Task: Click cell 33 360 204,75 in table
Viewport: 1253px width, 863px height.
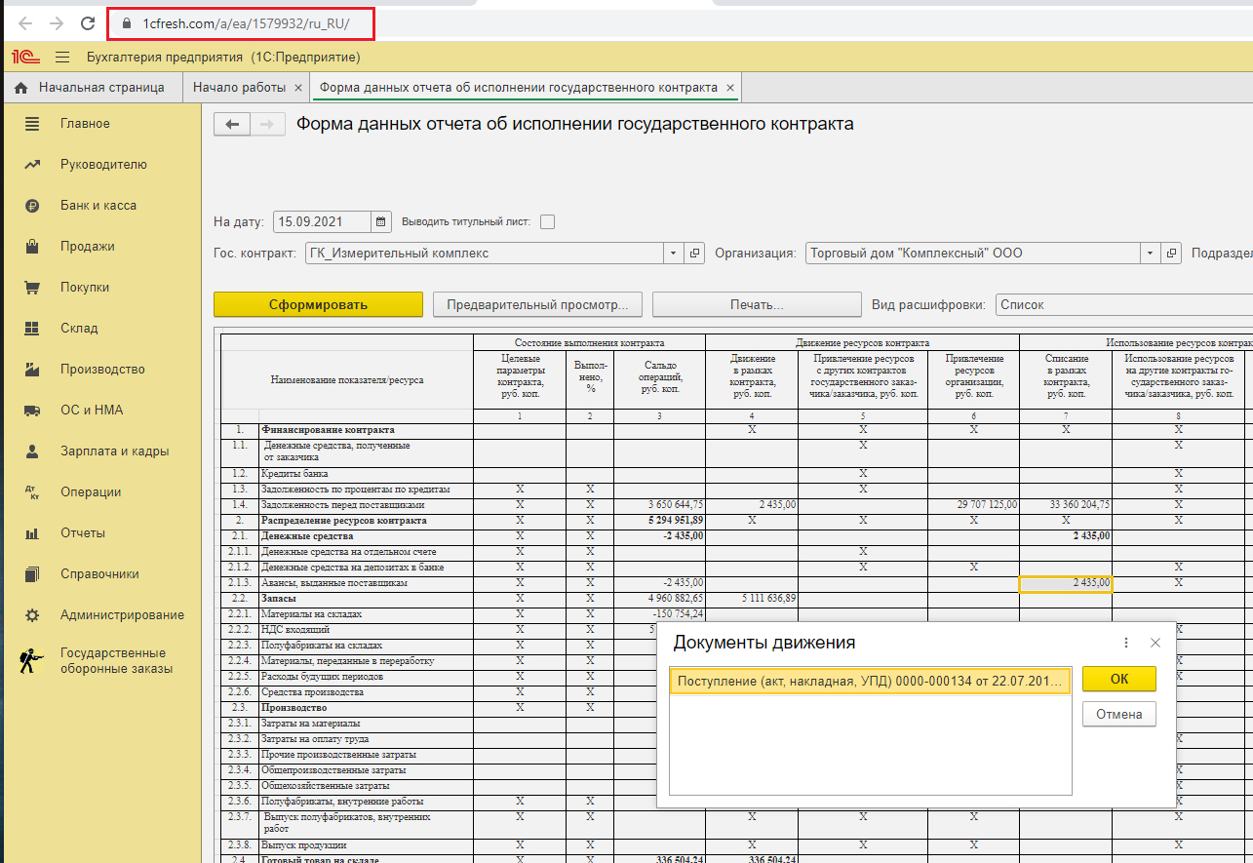Action: 1065,505
